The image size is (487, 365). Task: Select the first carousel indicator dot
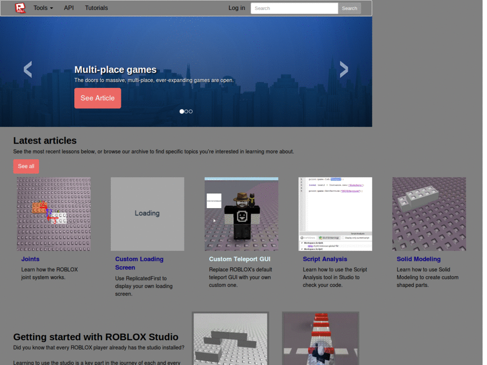pos(182,111)
